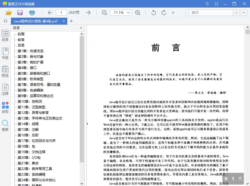Go to previous page with left arrow
This screenshot has width=250, height=186.
click(x=50, y=13)
